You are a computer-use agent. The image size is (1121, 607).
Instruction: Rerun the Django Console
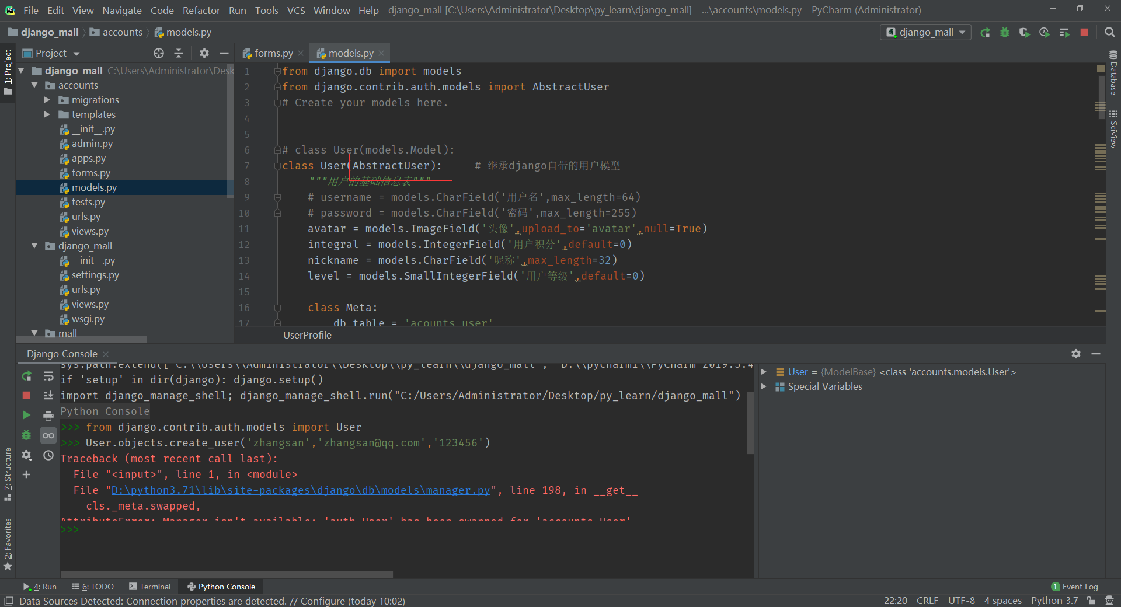(26, 376)
